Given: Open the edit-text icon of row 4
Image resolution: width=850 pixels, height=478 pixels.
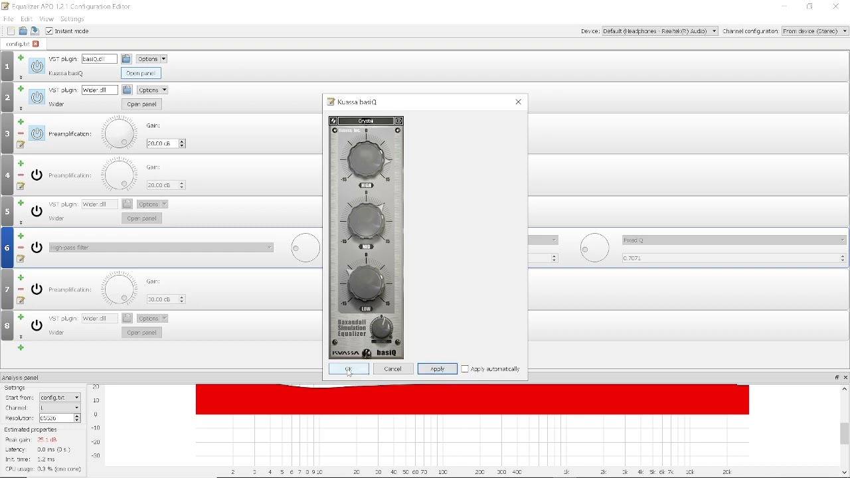Looking at the screenshot, I should tap(21, 187).
